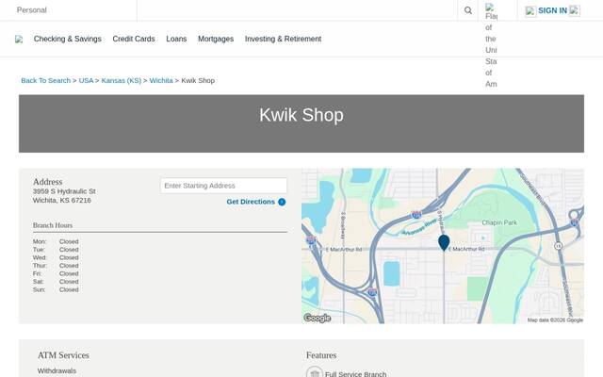The width and height of the screenshot is (603, 377).
Task: Go Back To Search
Action: click(x=46, y=80)
